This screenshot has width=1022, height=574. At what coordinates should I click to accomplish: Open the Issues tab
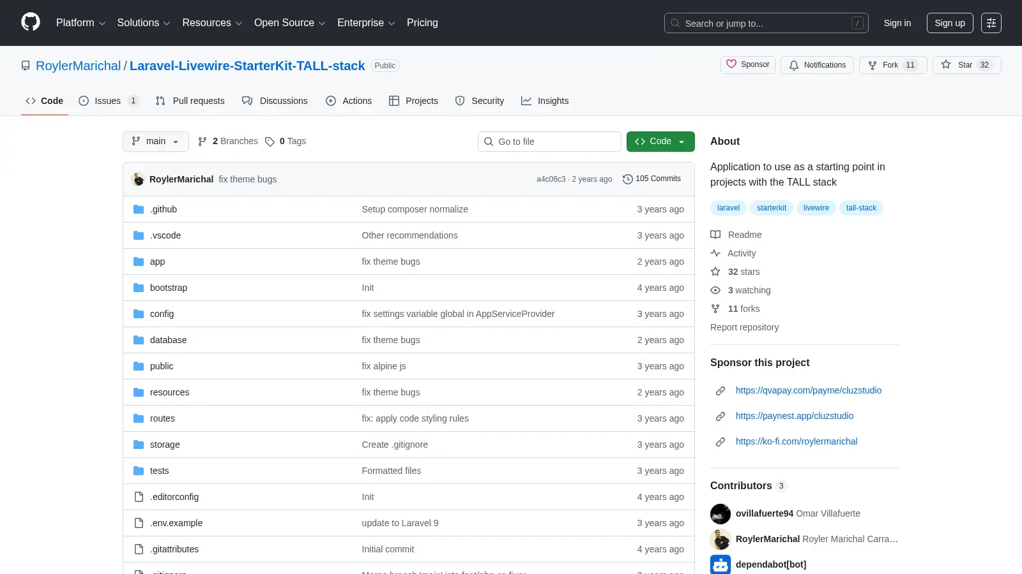(108, 101)
